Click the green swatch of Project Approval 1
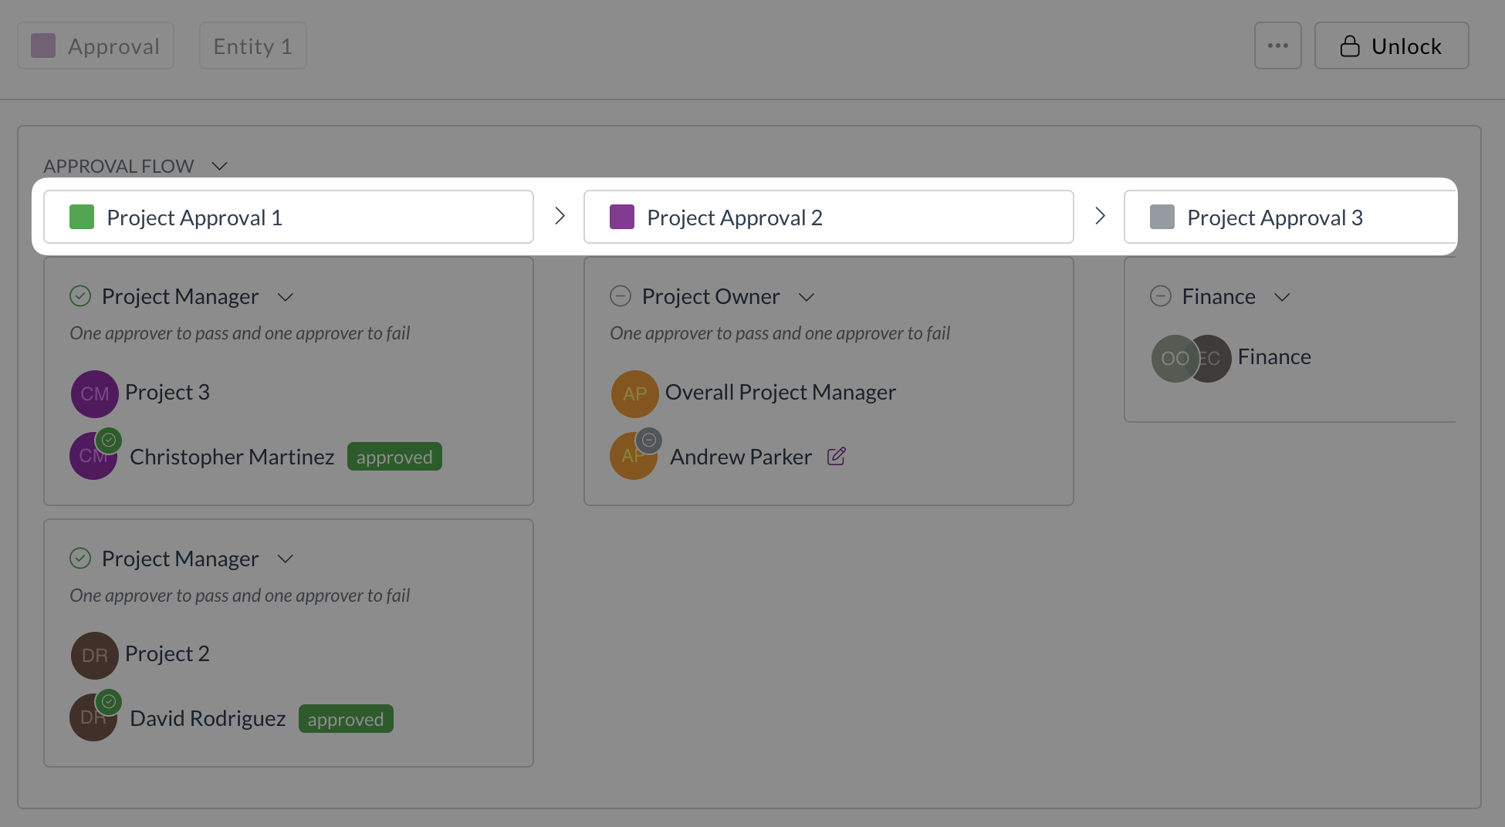 pos(82,218)
